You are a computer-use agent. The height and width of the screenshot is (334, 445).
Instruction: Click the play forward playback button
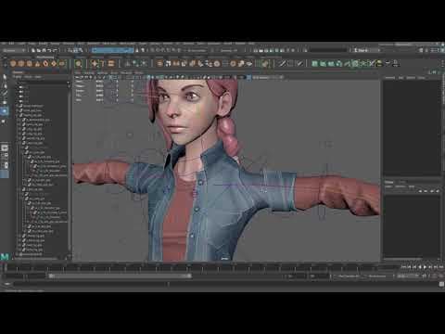pyautogui.click(x=425, y=267)
